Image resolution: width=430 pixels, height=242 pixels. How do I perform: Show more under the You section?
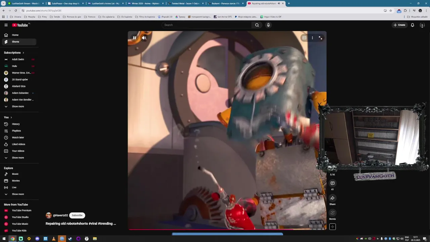tap(19, 158)
